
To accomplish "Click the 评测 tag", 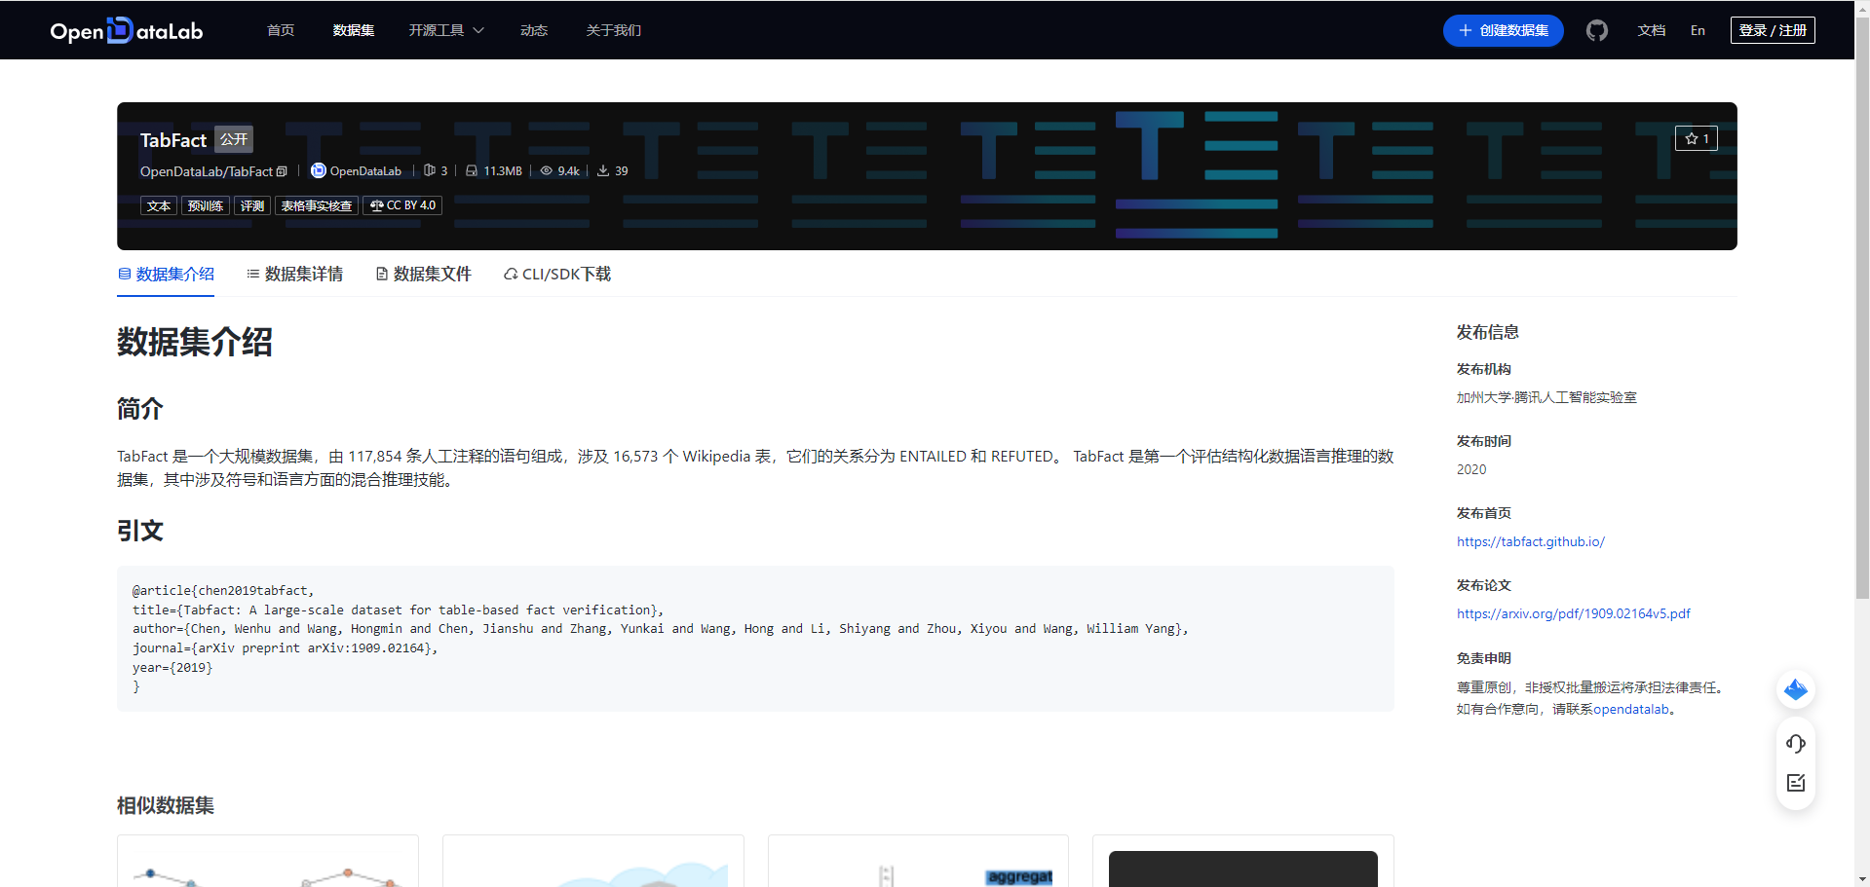I will click(252, 205).
